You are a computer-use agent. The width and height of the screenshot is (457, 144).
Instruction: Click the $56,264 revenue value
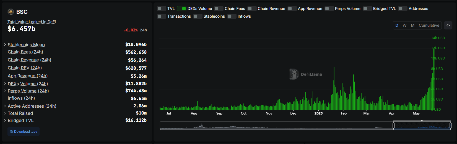coord(137,60)
